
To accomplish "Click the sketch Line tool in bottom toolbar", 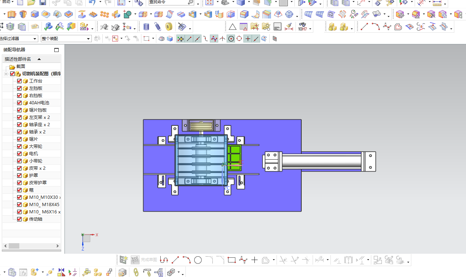I will tap(175, 260).
